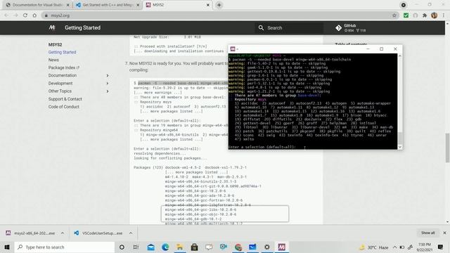This screenshot has width=450, height=253.
Task: Open Microsoft Store from taskbar
Action: (194, 247)
